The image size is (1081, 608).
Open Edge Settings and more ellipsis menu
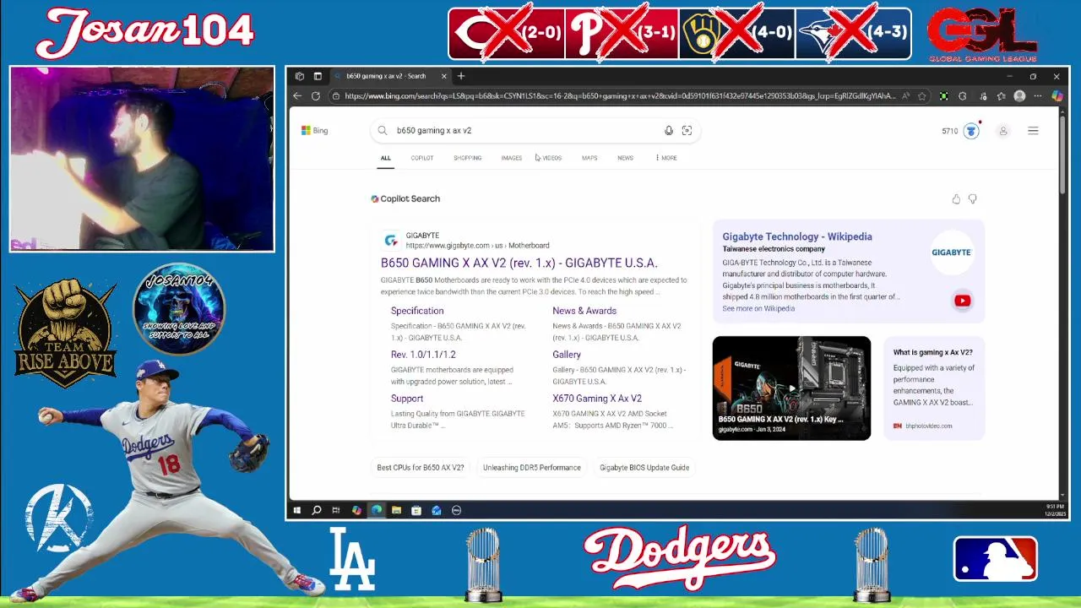[x=1038, y=96]
